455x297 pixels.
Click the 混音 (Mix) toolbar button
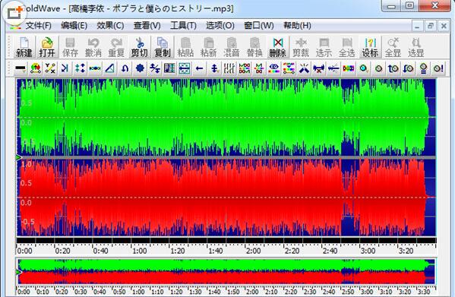[x=232, y=47]
